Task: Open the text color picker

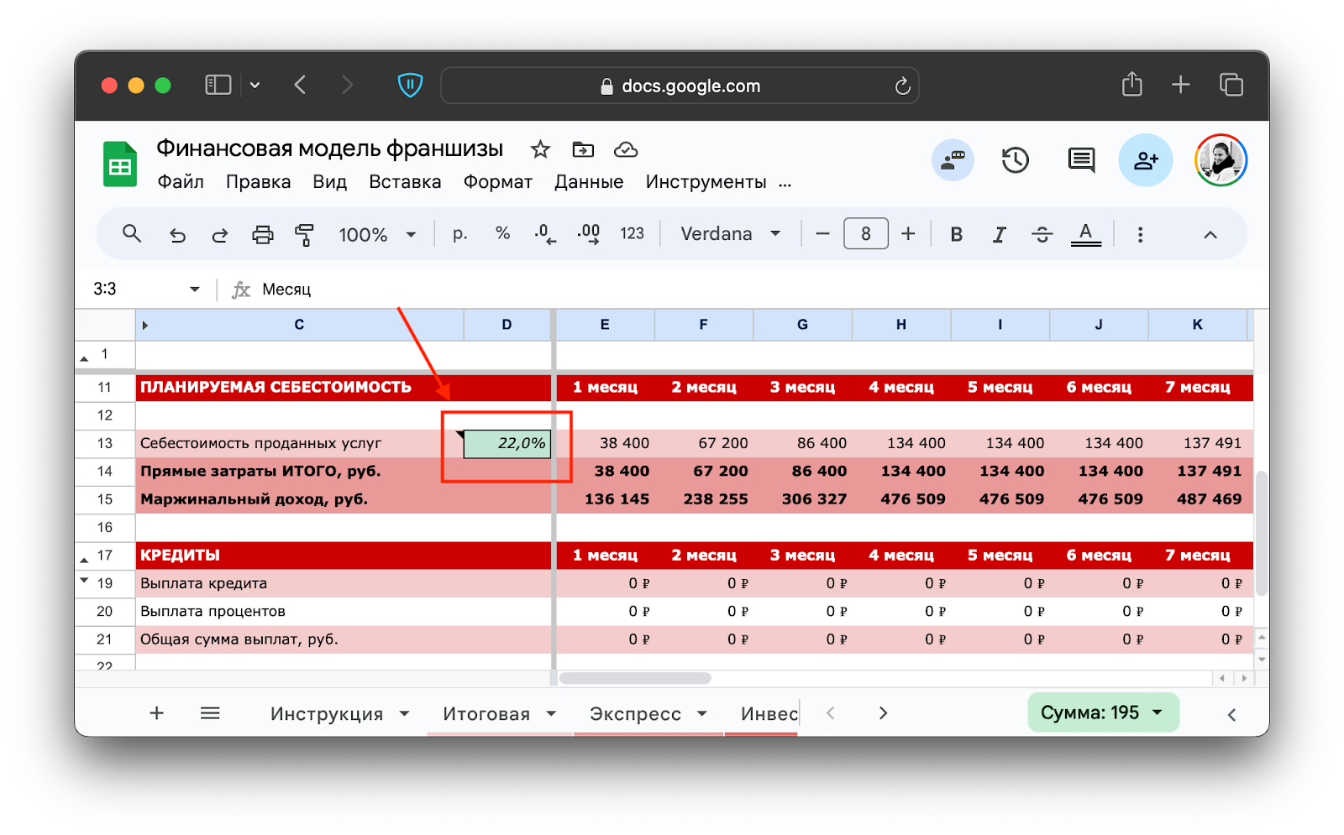Action: pos(1085,235)
